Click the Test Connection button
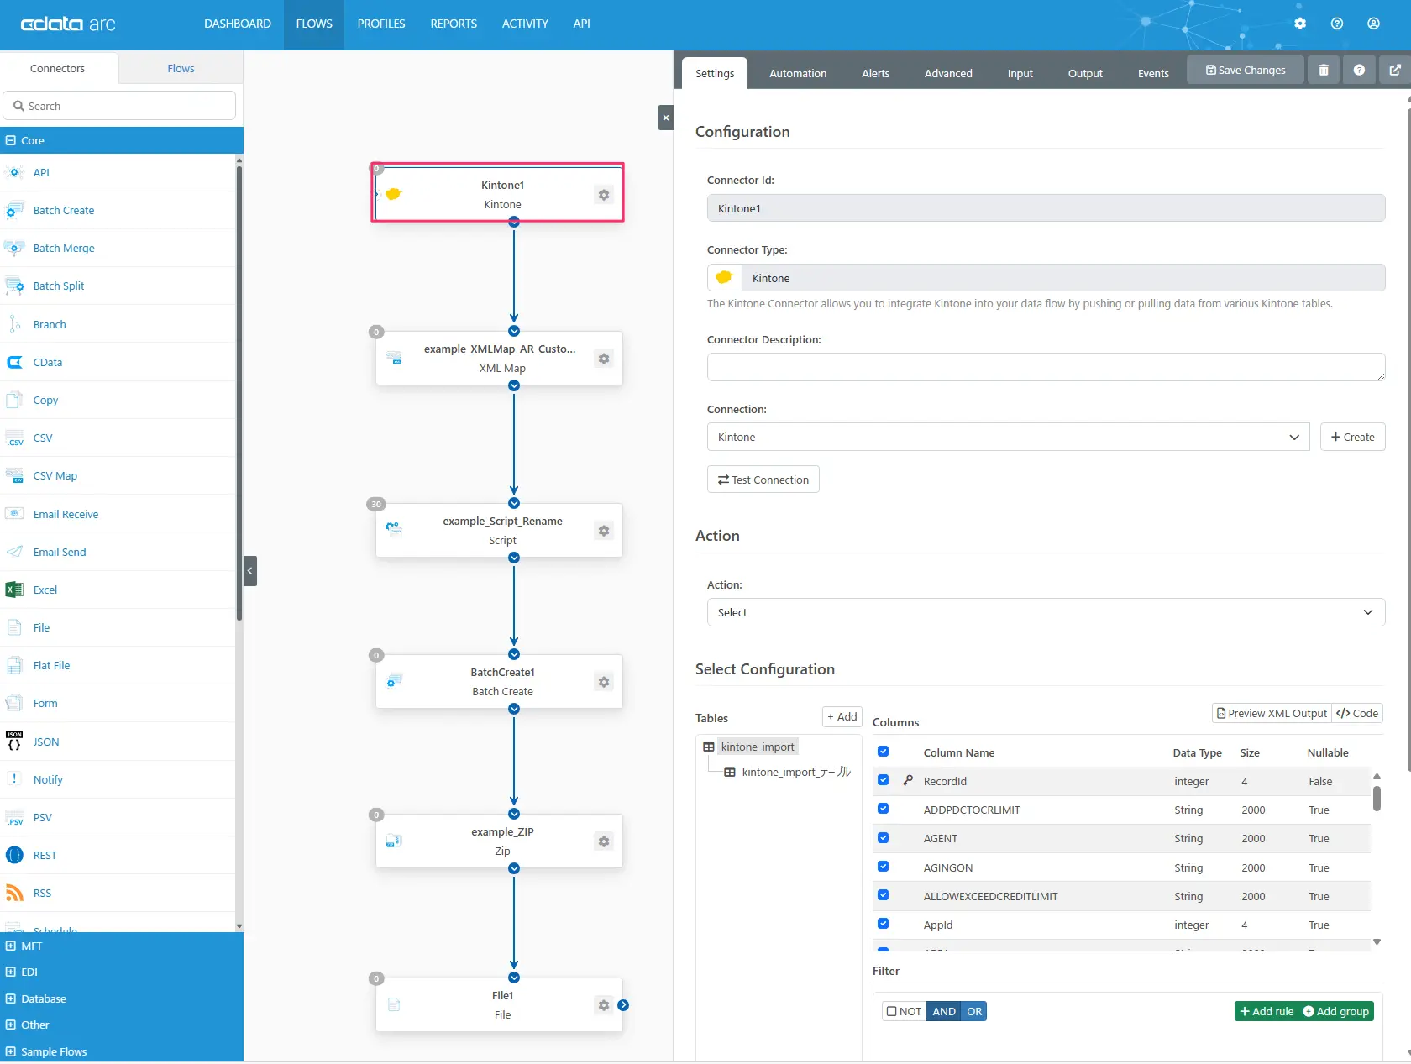 [763, 480]
